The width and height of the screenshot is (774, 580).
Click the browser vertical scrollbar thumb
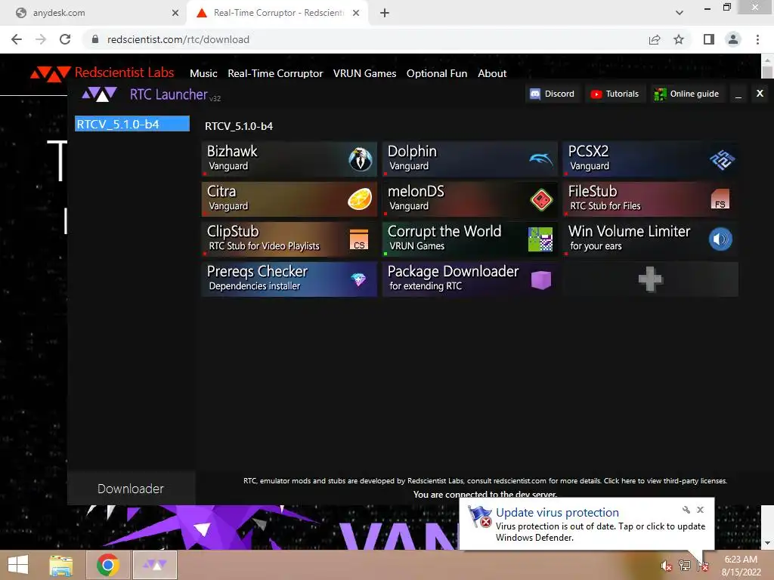pos(767,72)
